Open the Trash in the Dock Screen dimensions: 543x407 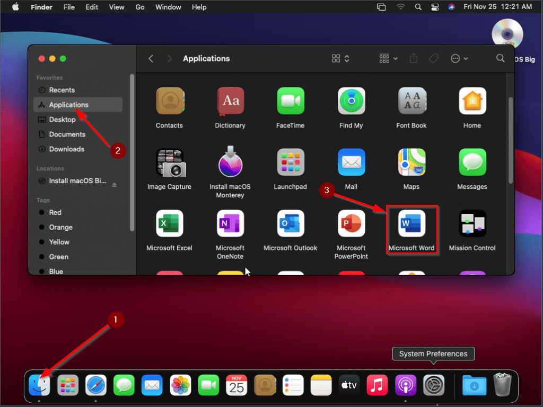click(x=503, y=384)
